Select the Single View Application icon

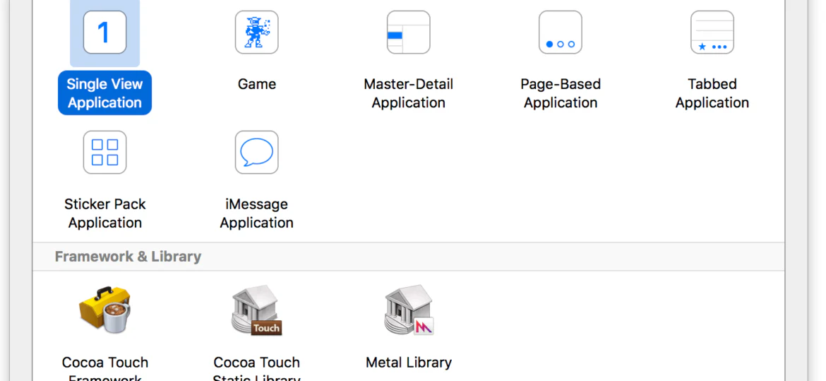click(104, 32)
